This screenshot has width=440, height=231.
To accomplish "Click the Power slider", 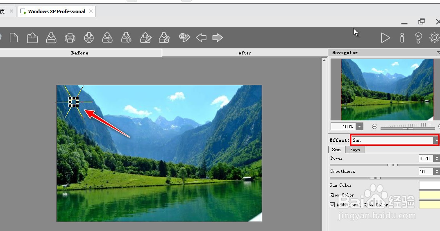I will tap(385, 165).
